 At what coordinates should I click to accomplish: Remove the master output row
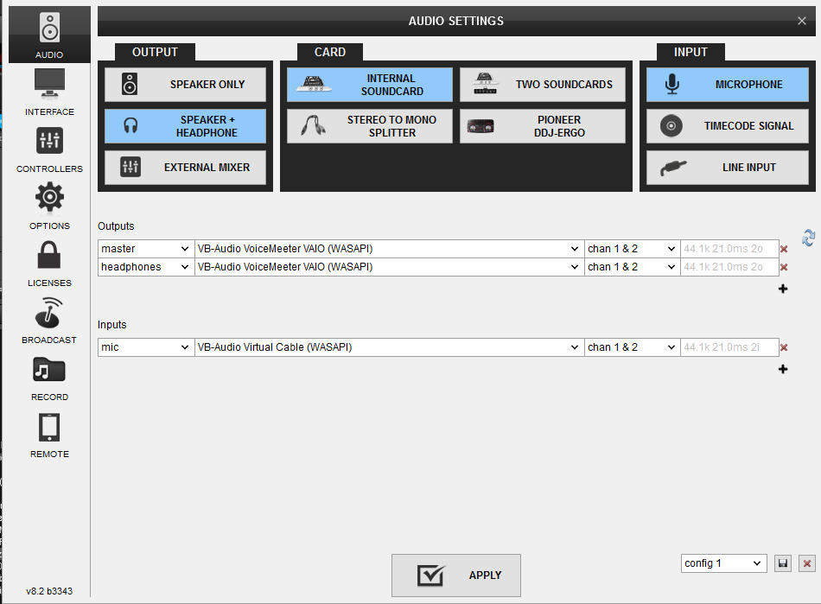[784, 249]
